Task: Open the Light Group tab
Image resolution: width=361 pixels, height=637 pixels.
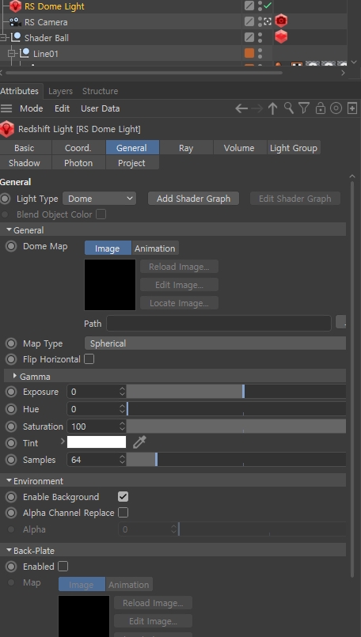Action: [x=294, y=148]
